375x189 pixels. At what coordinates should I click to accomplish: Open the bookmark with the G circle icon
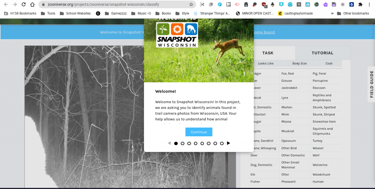coord(98,13)
